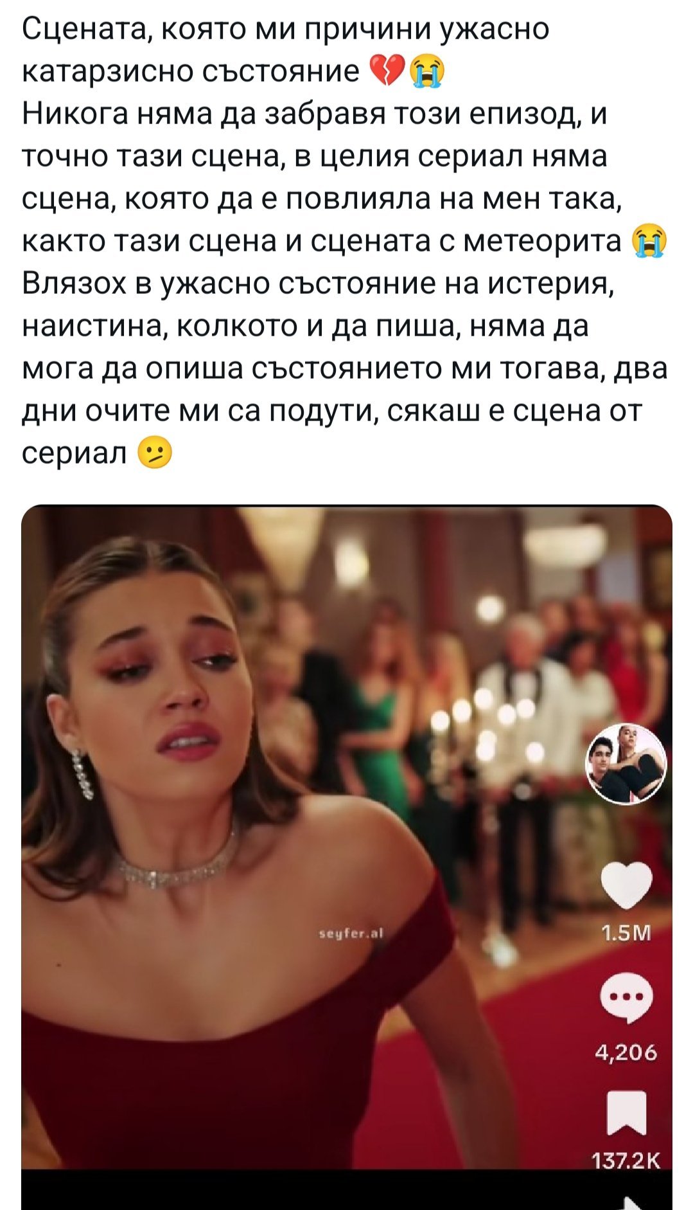Open the creator's round profile avatar
This screenshot has height=1210, width=693.
pos(626,765)
